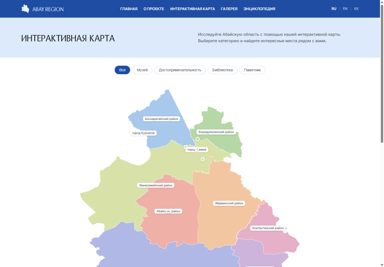Image resolution: width=384 pixels, height=267 pixels.
Task: Select the Все category filter
Action: coord(122,70)
